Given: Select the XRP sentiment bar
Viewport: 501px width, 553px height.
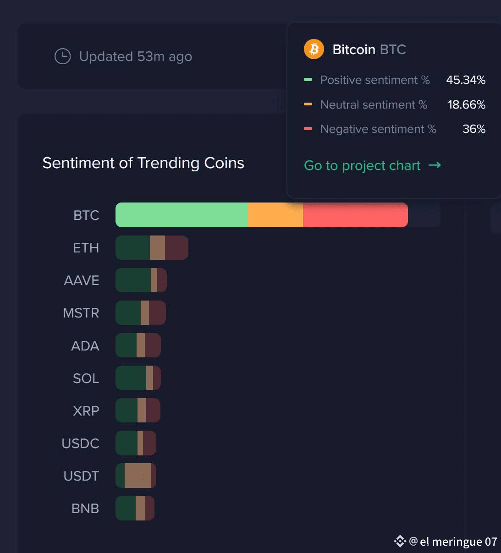Looking at the screenshot, I should pyautogui.click(x=138, y=411).
